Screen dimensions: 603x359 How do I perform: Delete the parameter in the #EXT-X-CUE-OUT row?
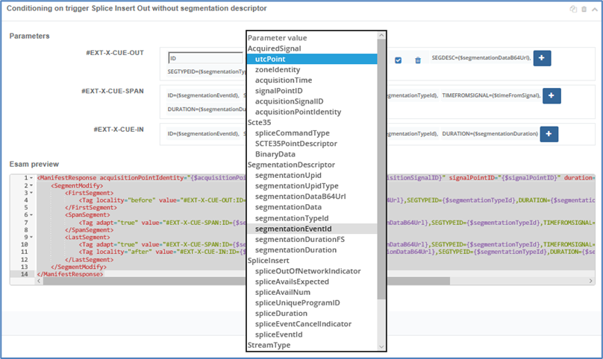(418, 60)
